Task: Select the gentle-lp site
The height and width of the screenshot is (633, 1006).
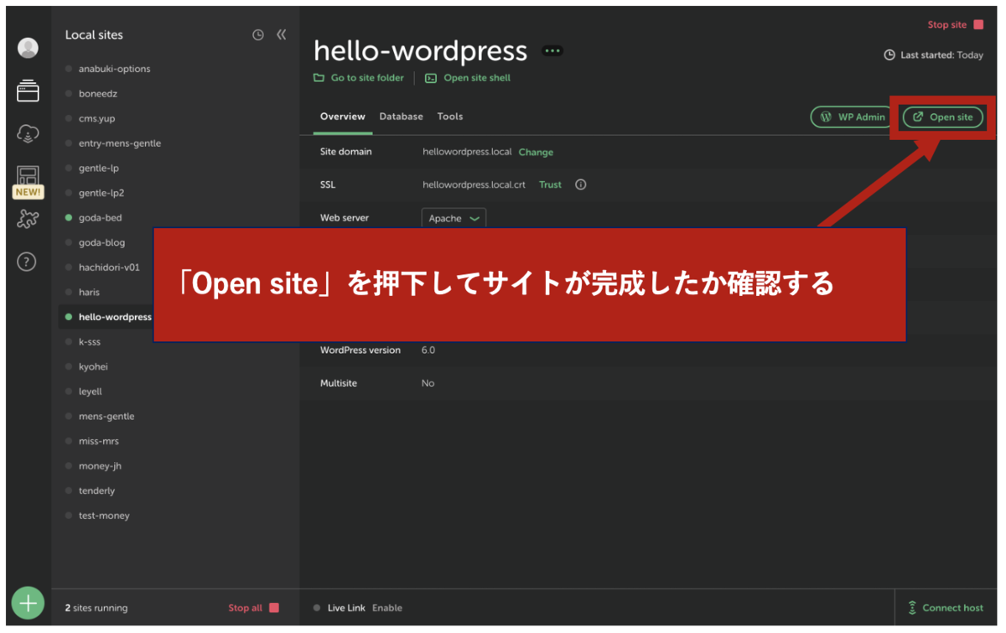Action: pyautogui.click(x=99, y=168)
